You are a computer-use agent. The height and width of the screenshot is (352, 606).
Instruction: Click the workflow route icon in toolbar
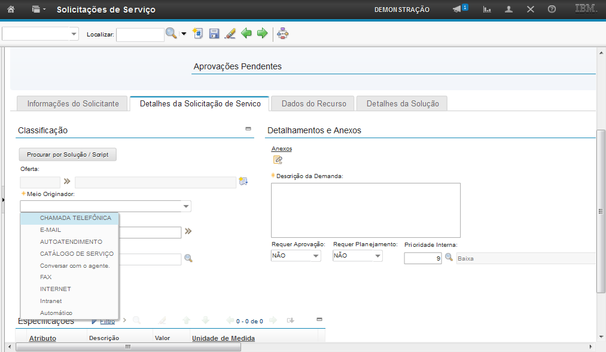[x=283, y=34]
